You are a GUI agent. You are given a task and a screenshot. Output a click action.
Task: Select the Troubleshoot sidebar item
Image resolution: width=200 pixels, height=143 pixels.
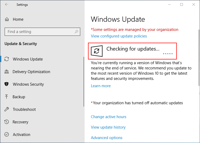coord(24,109)
